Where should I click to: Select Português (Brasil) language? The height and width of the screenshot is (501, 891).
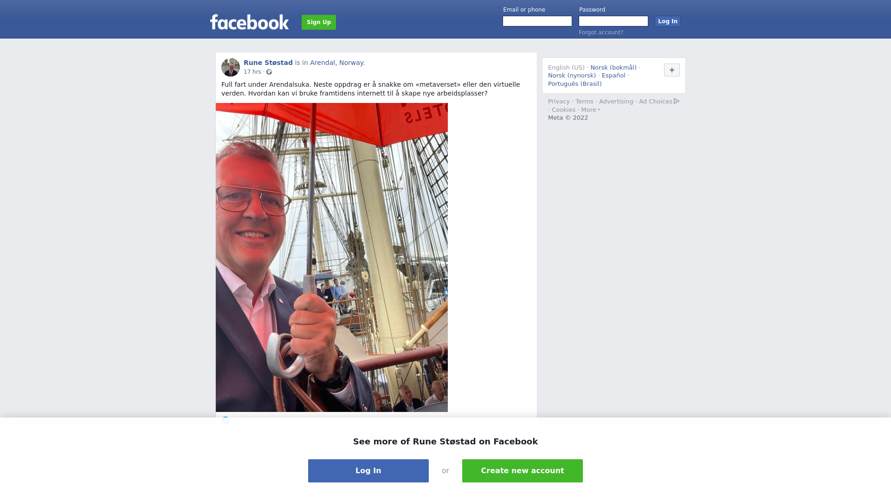[575, 84]
